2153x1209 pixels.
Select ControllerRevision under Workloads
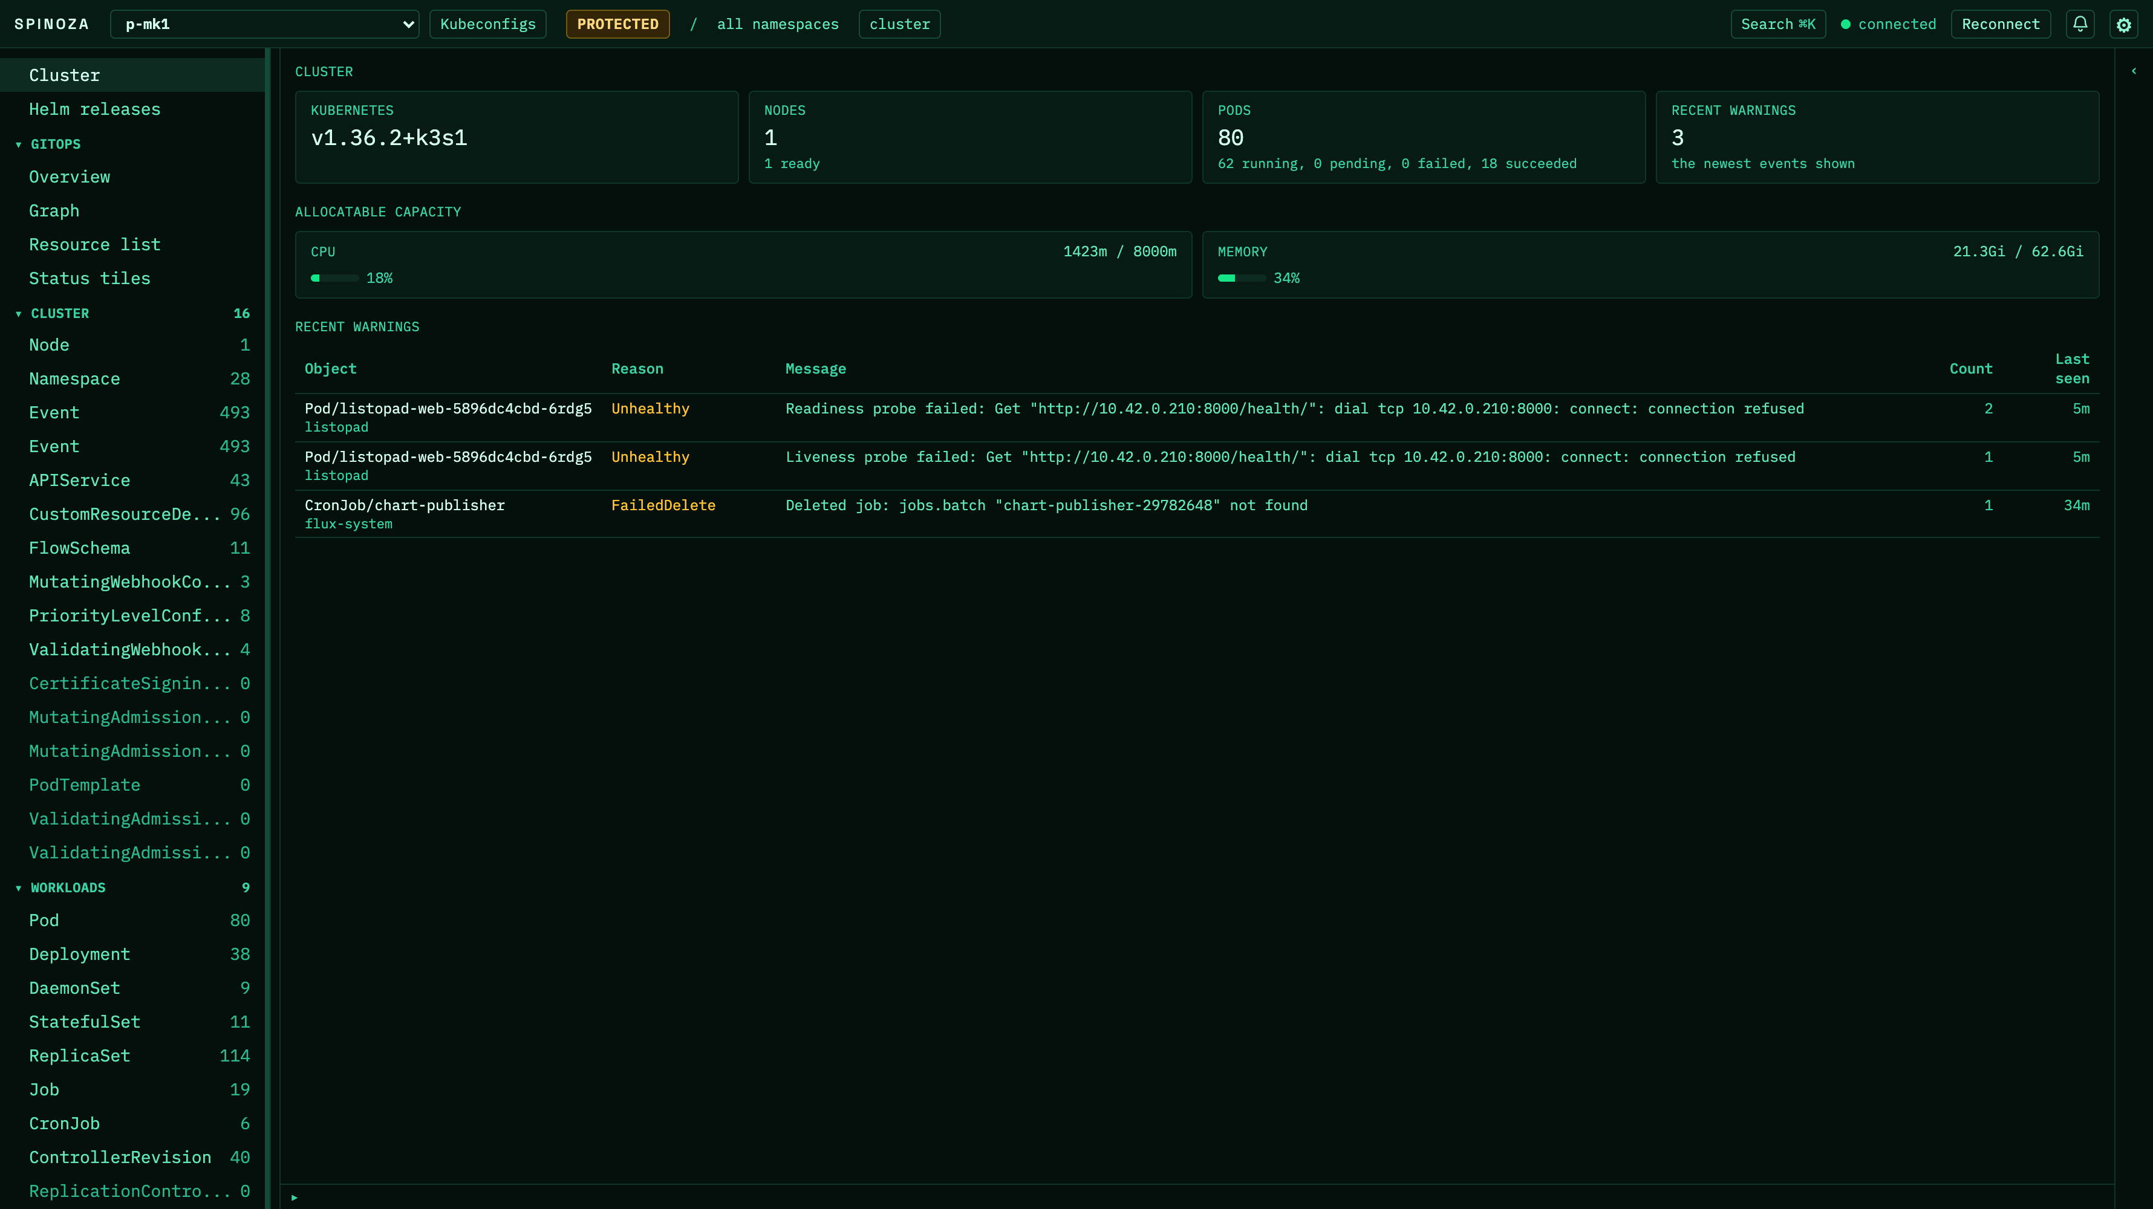132,1157
